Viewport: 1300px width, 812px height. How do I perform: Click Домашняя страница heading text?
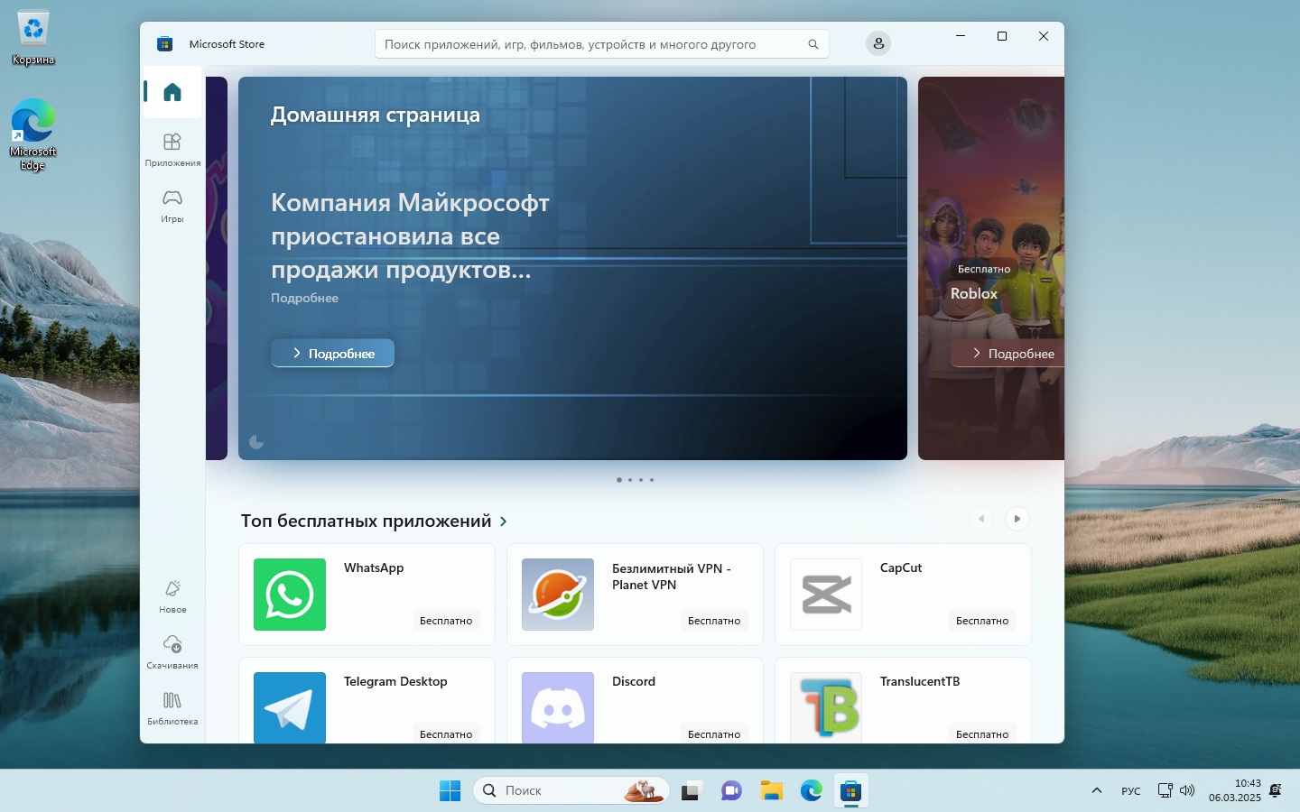click(376, 115)
